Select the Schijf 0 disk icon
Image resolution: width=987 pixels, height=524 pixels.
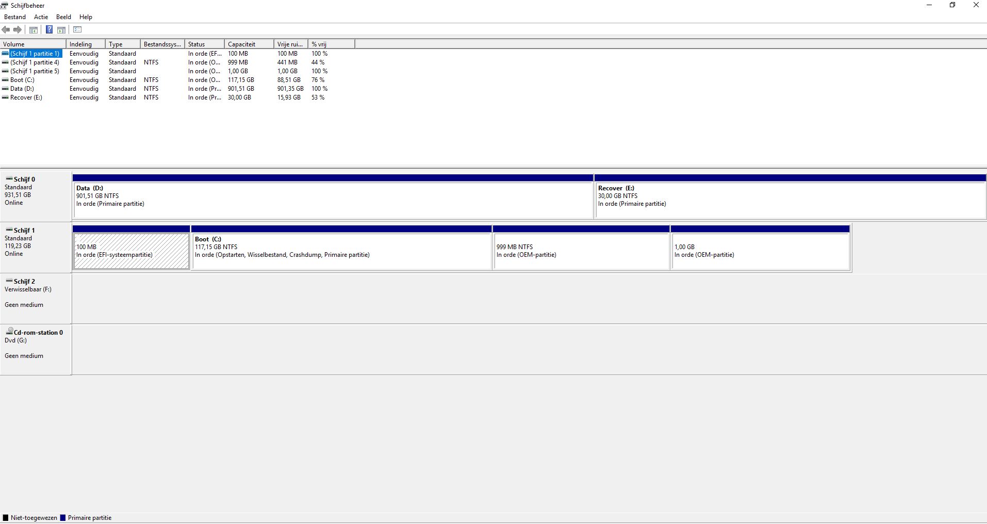[9, 179]
